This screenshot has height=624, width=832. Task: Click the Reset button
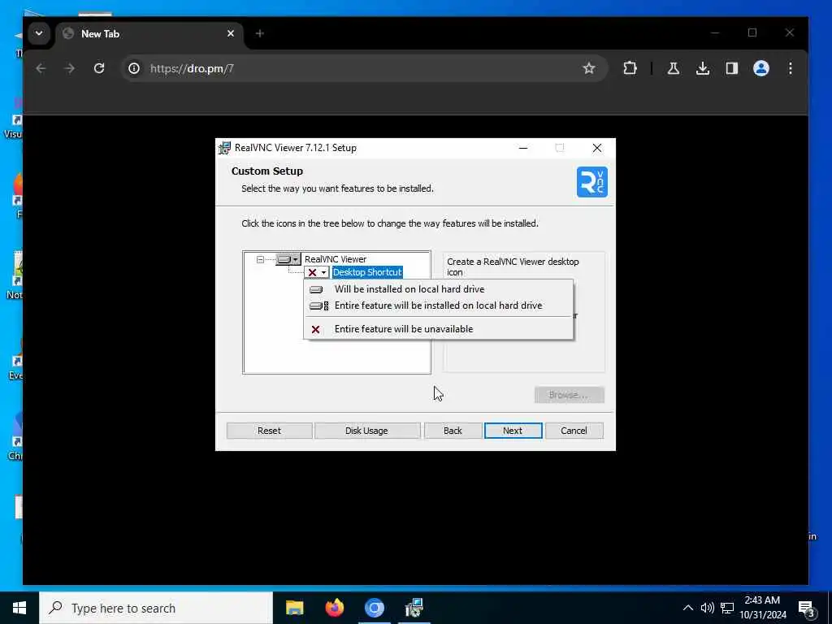coord(269,431)
